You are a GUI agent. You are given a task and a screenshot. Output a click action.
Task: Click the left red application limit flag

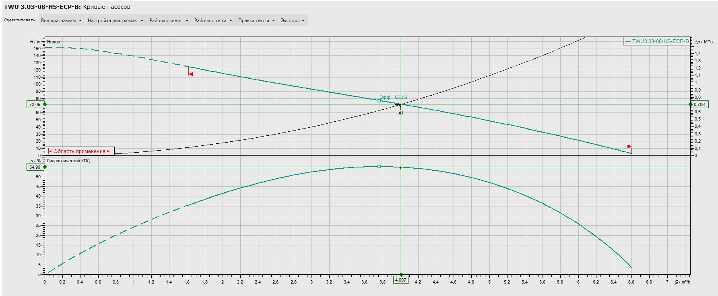[190, 74]
